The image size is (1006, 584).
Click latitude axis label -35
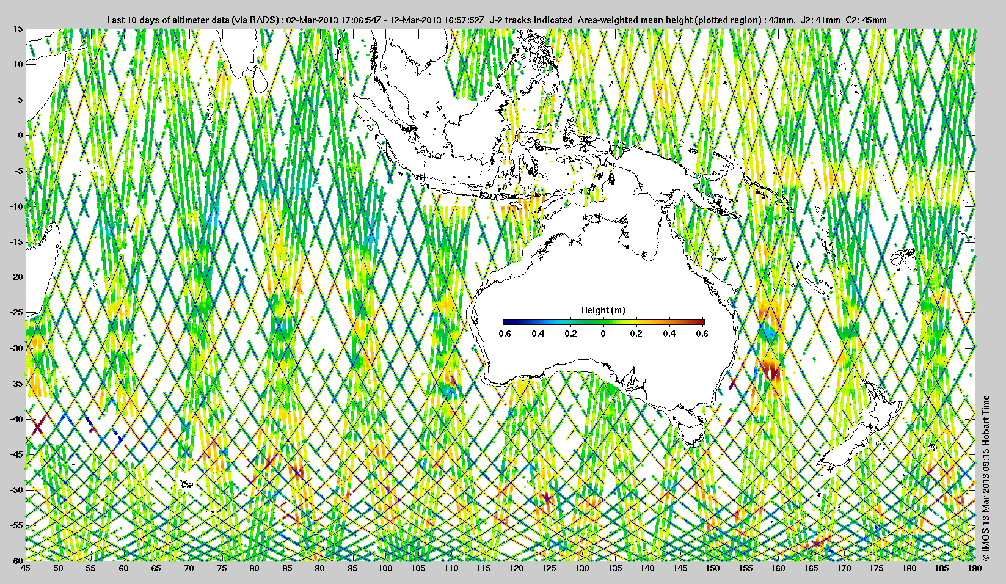click(15, 384)
